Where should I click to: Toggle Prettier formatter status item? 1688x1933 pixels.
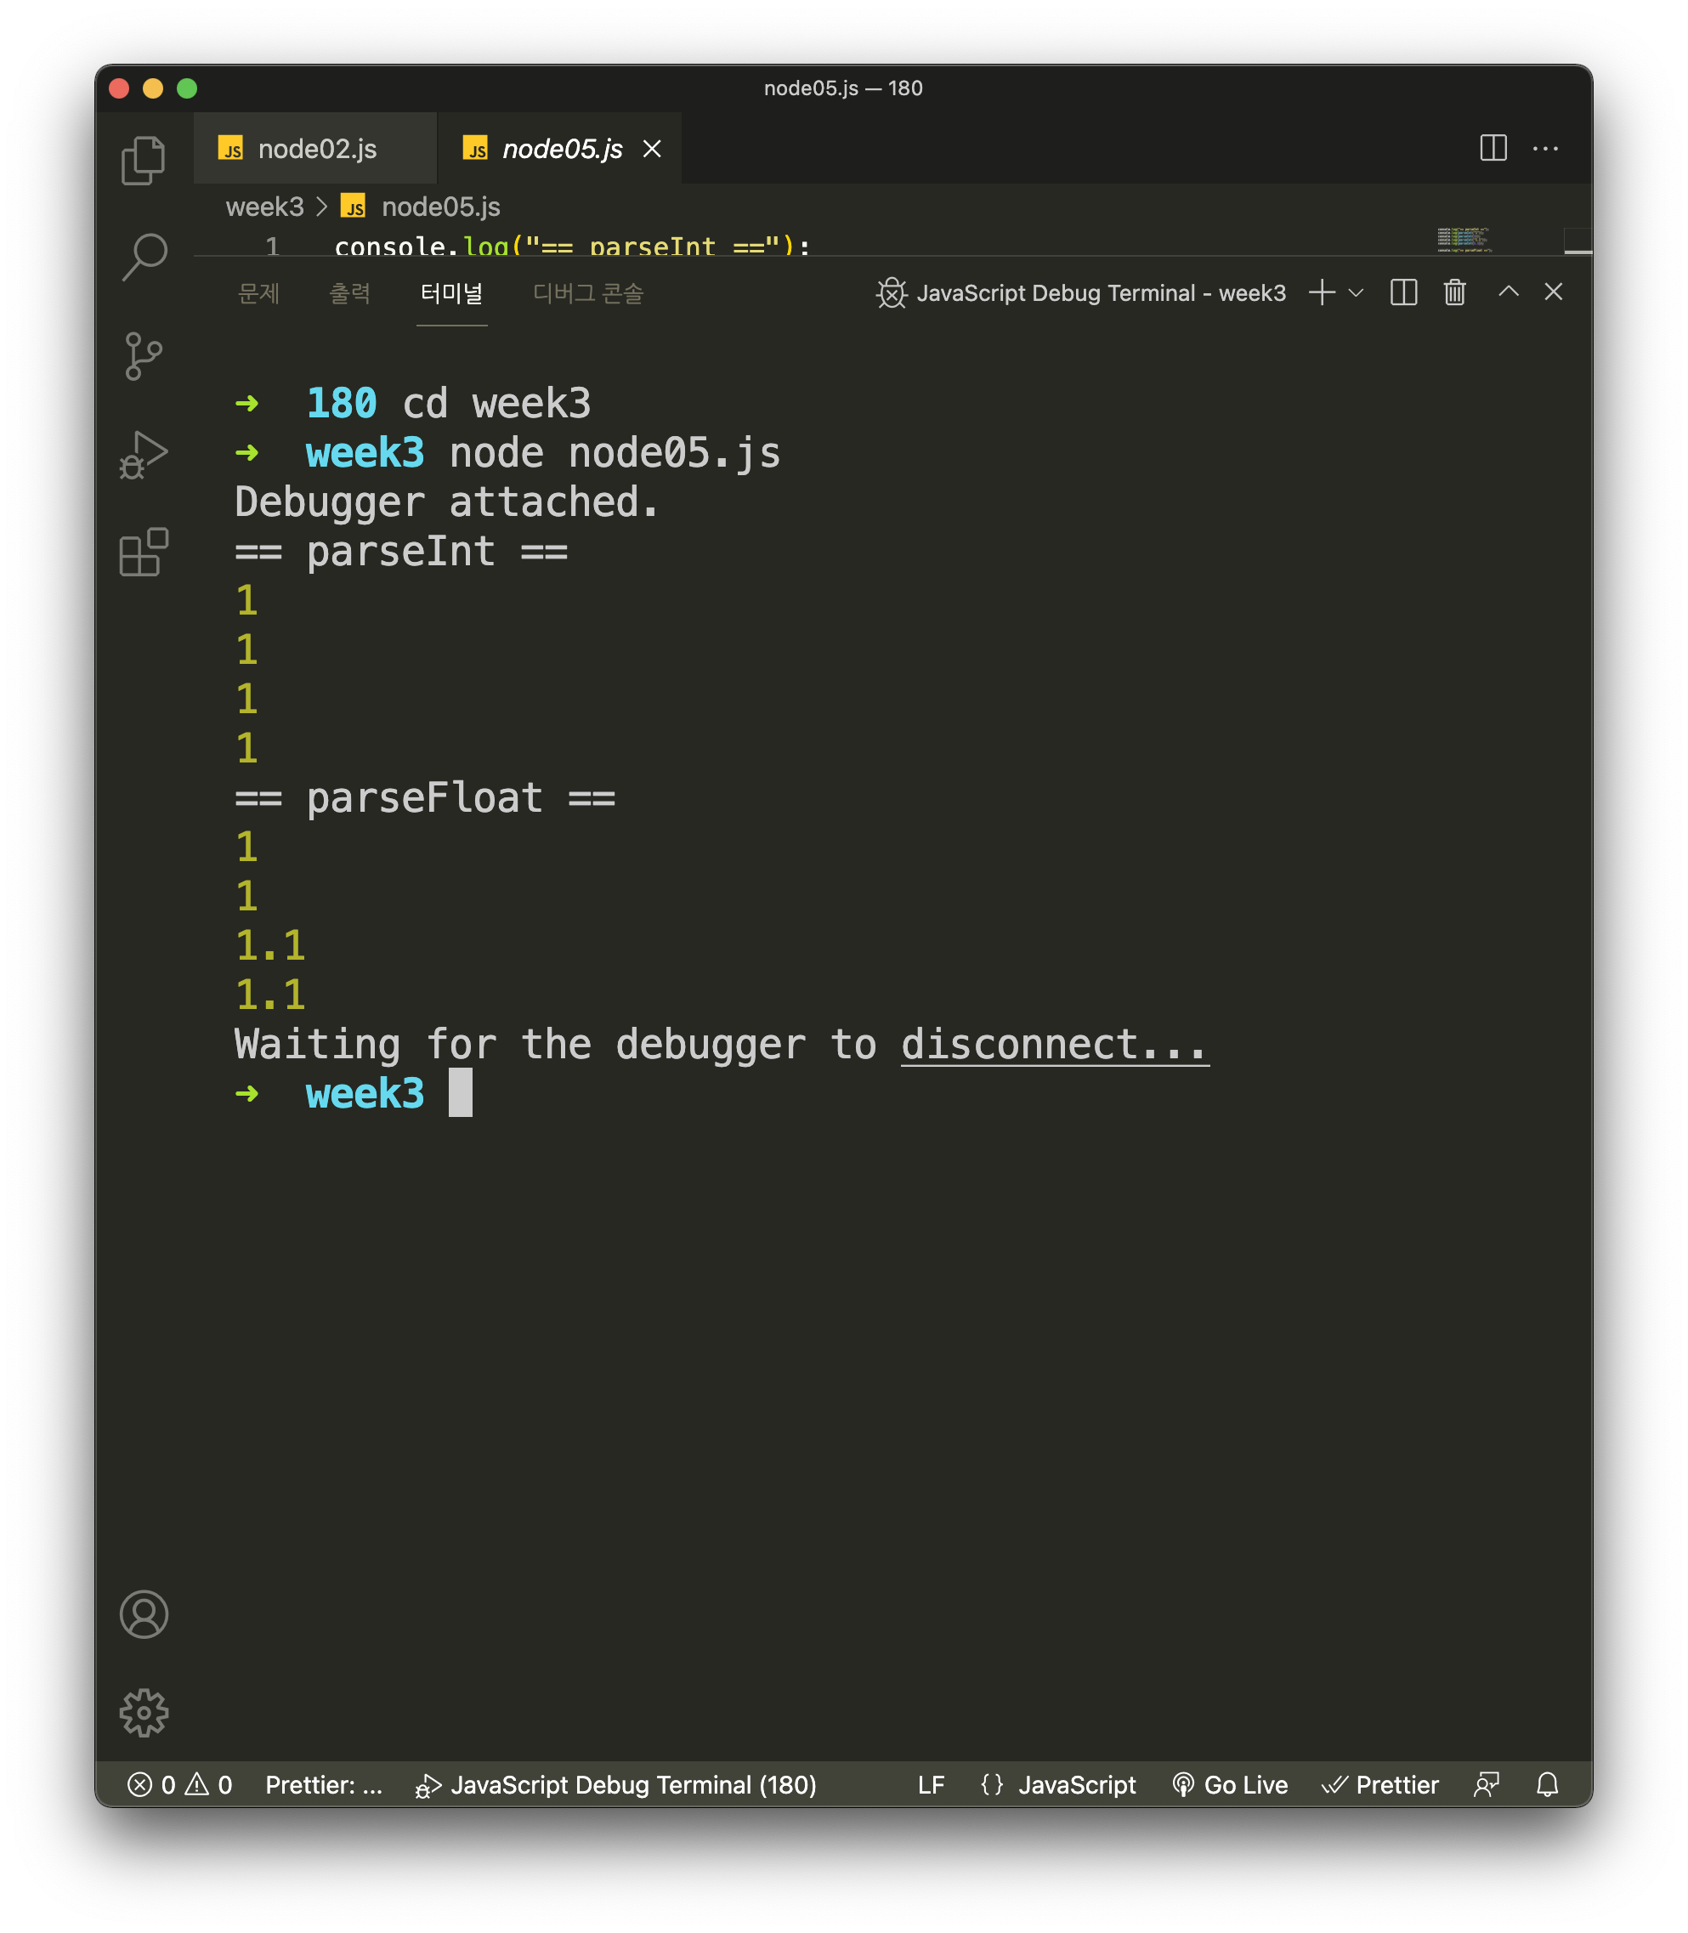coord(1380,1785)
